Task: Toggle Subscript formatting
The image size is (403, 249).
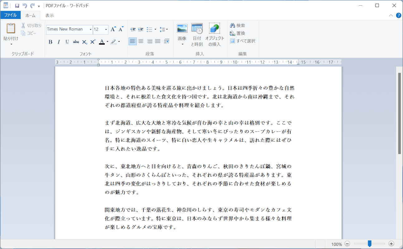Action: click(84, 42)
